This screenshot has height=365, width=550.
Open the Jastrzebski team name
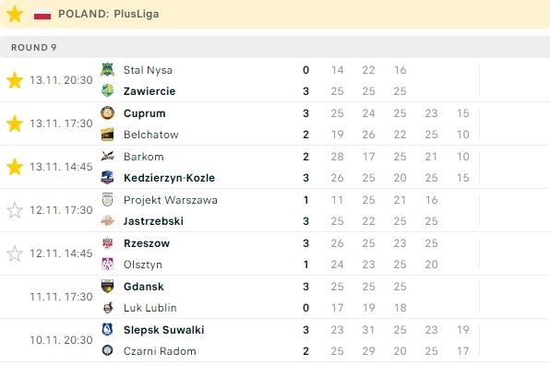[153, 221]
